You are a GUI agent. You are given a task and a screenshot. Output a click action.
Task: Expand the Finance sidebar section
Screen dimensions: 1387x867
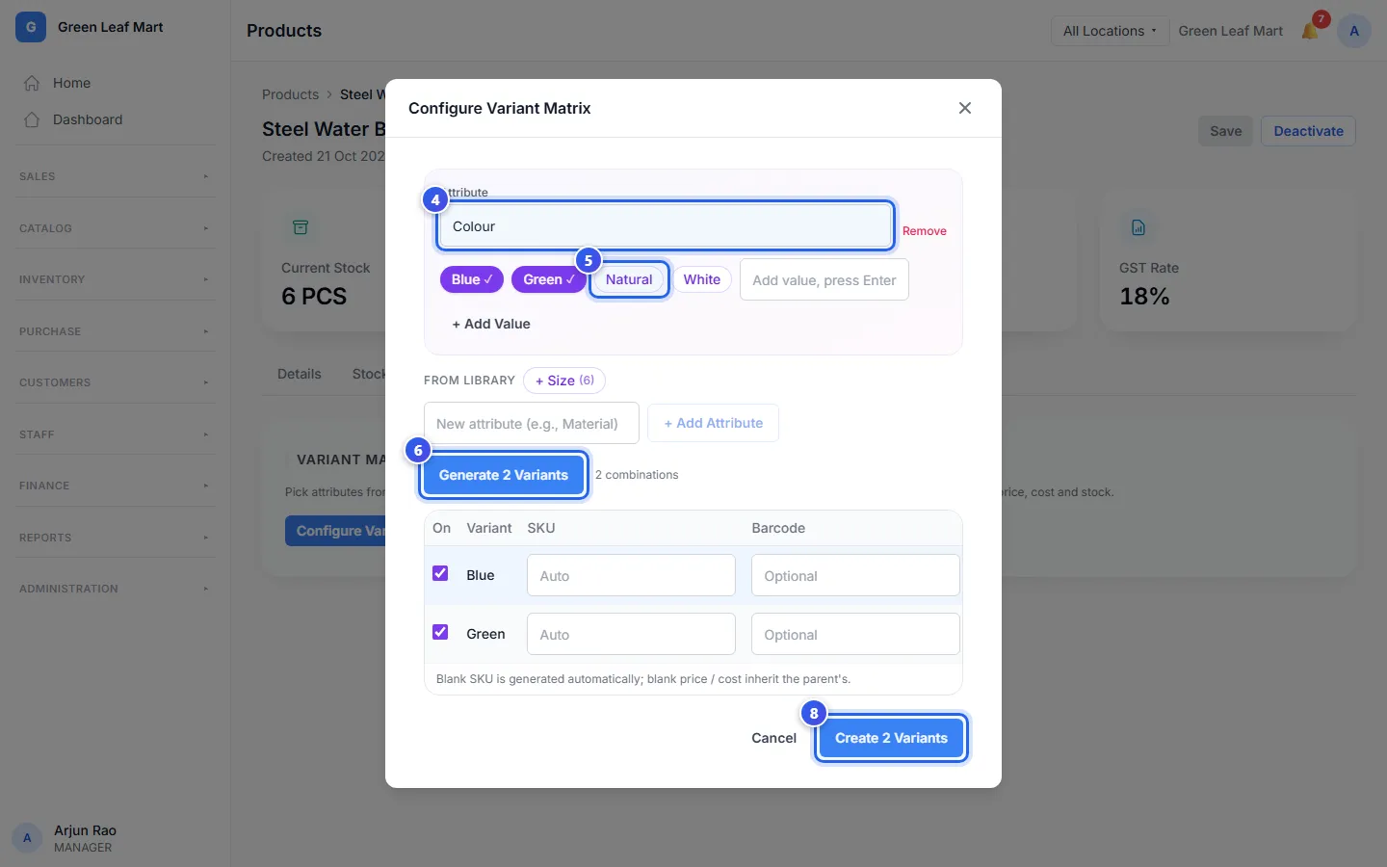click(116, 486)
